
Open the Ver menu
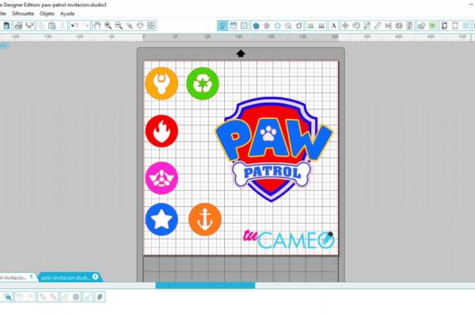3,13
